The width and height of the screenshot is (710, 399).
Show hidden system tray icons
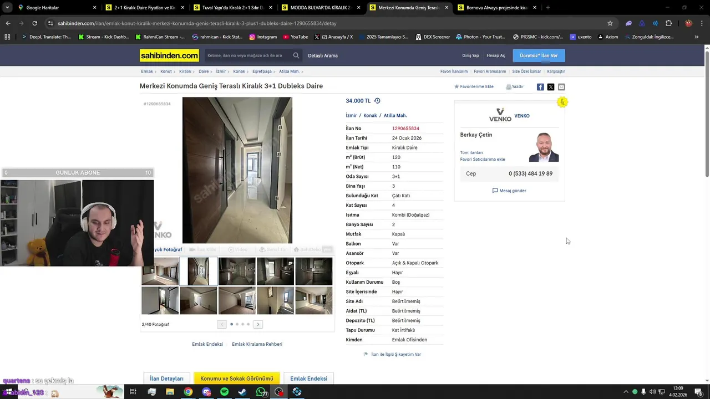[626, 392]
